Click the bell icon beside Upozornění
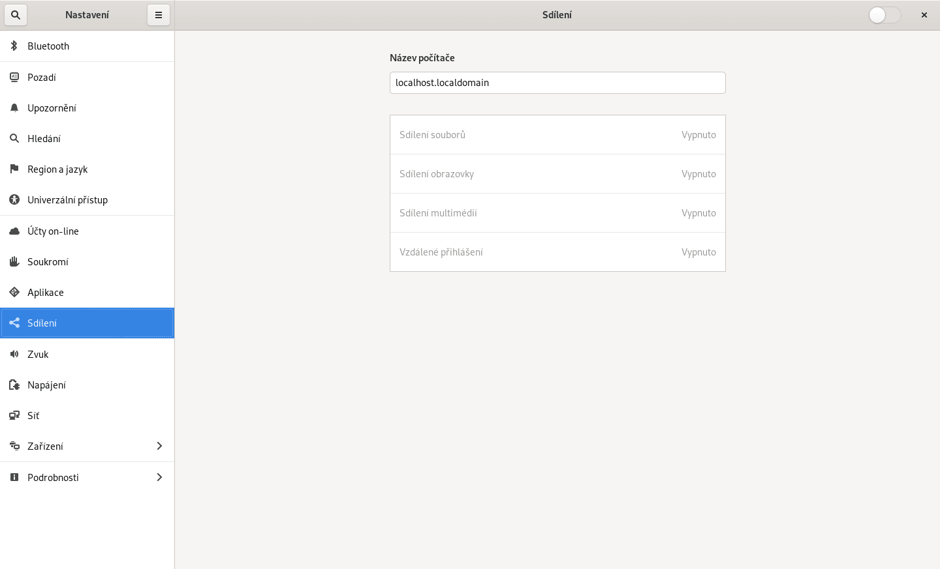940x569 pixels. [14, 108]
